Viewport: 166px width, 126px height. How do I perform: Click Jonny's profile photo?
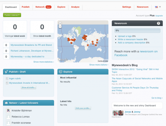click(x=121, y=113)
